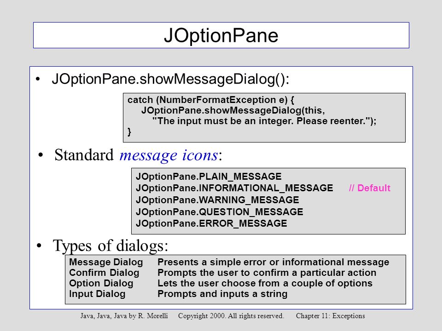This screenshot has height=331, width=442.
Task: Select JOptionPane.INFORMATIONAL_MESSAGE line
Action: [x=234, y=188]
